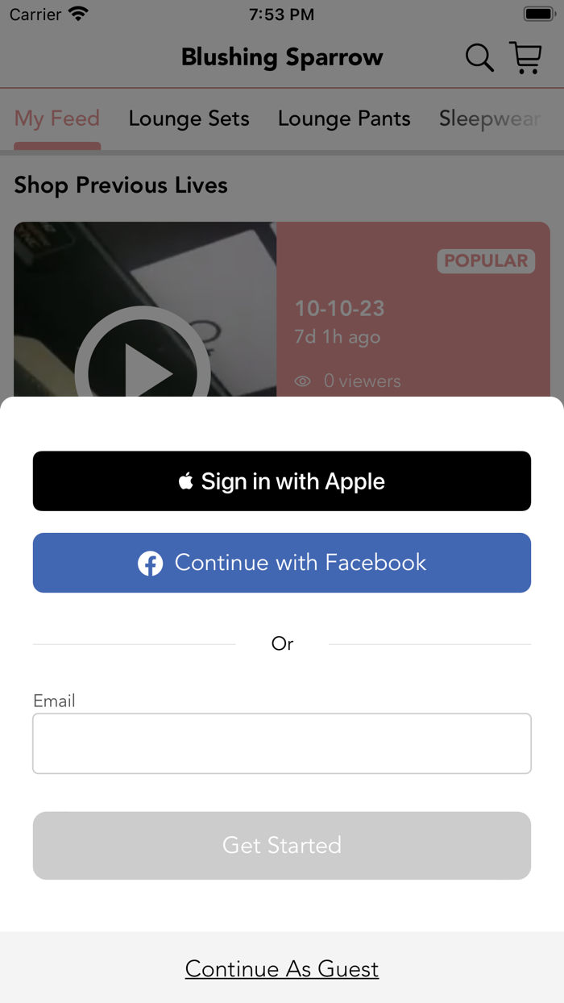Sign in with Apple
The image size is (564, 1003).
[282, 481]
